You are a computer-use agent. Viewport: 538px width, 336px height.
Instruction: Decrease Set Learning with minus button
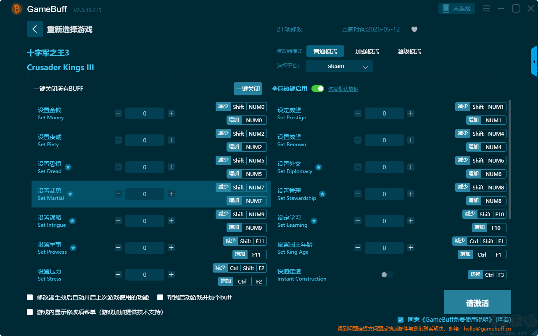pyautogui.click(x=358, y=221)
